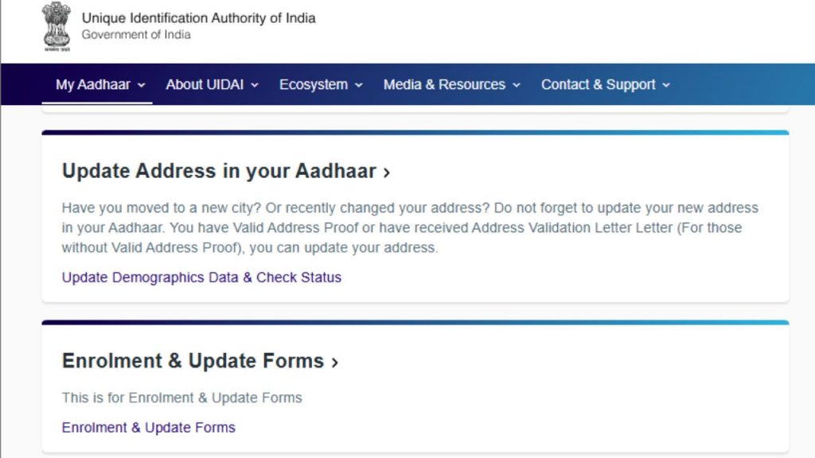Click the arrow beside Enrolment & Update Forms heading

(x=335, y=363)
